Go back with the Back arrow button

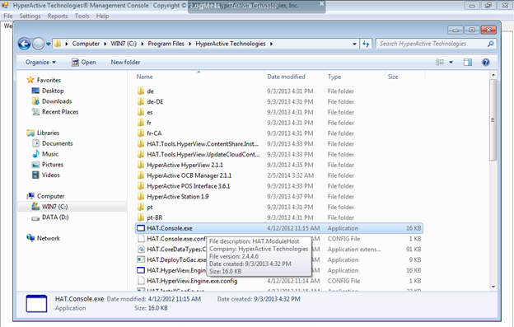point(24,44)
